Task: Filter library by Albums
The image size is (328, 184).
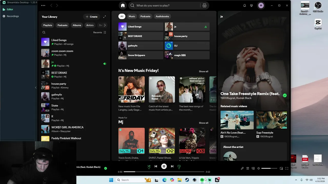Action: tap(77, 25)
